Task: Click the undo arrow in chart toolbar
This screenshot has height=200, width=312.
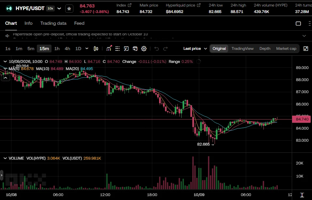Action: [156, 49]
